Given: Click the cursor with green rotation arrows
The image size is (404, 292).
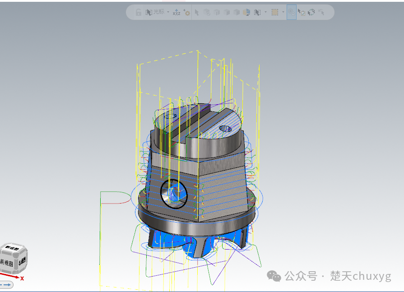Looking at the screenshot, I should point(311,12).
